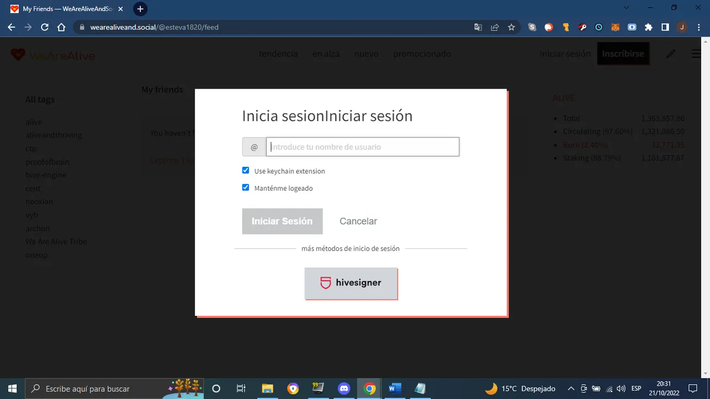Open Task View on the taskbar
Viewport: 710px width, 399px height.
pyautogui.click(x=241, y=388)
